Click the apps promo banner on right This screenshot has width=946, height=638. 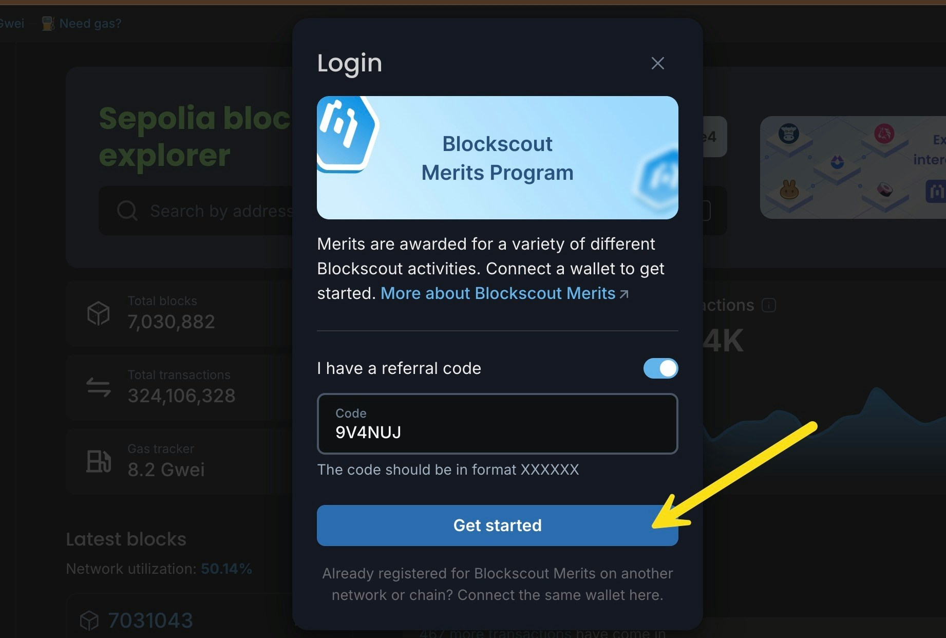853,167
